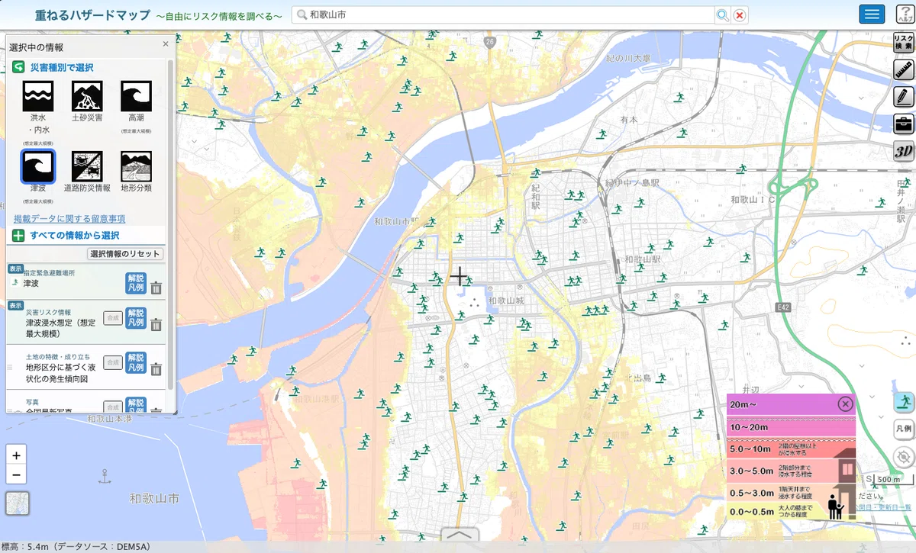
Task: Open 掲載データに関する留意事項 link
Action: coord(69,219)
